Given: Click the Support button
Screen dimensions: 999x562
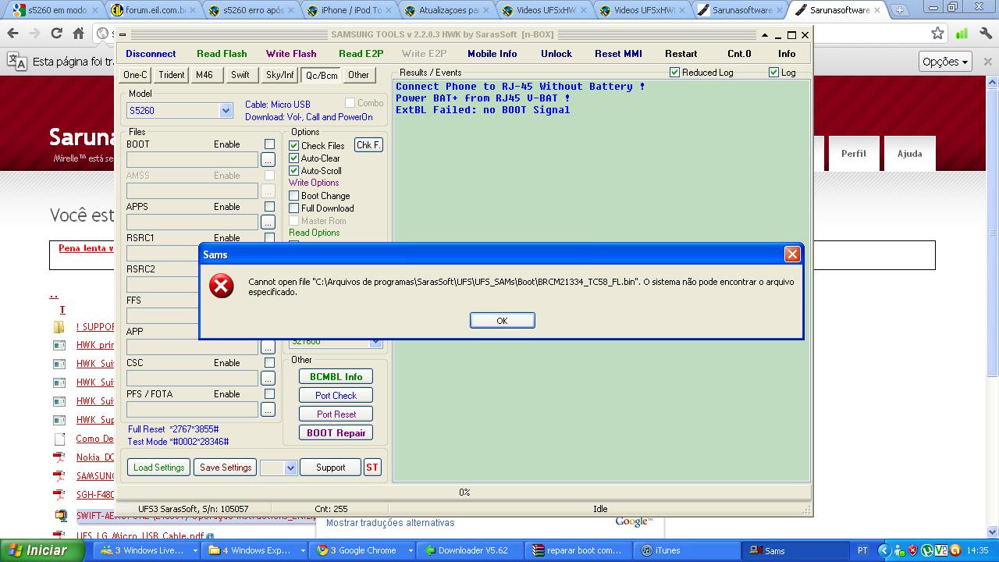Looking at the screenshot, I should click(330, 468).
